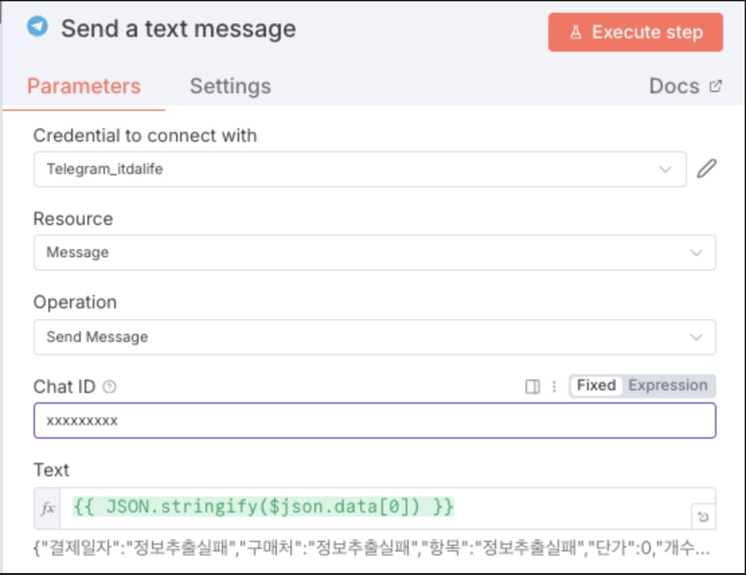This screenshot has height=575, width=746.
Task: Click the pencil icon to edit credential
Action: pyautogui.click(x=706, y=169)
